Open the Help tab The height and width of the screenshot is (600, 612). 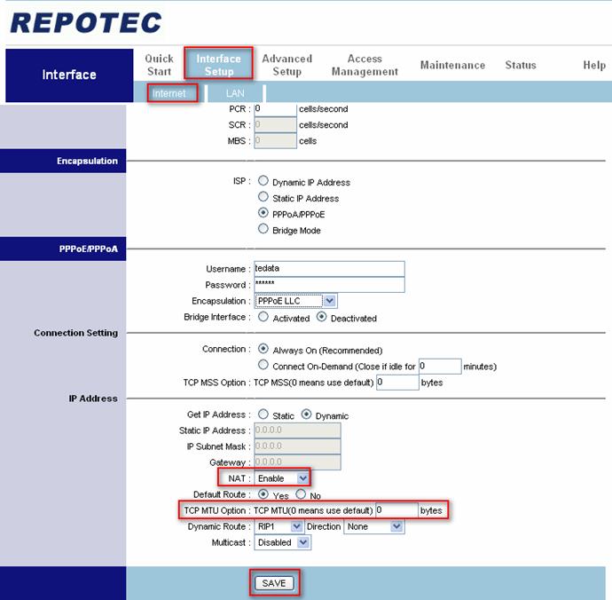point(594,65)
